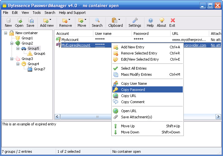Click the horizontal scrollbar thumb

[86, 117]
